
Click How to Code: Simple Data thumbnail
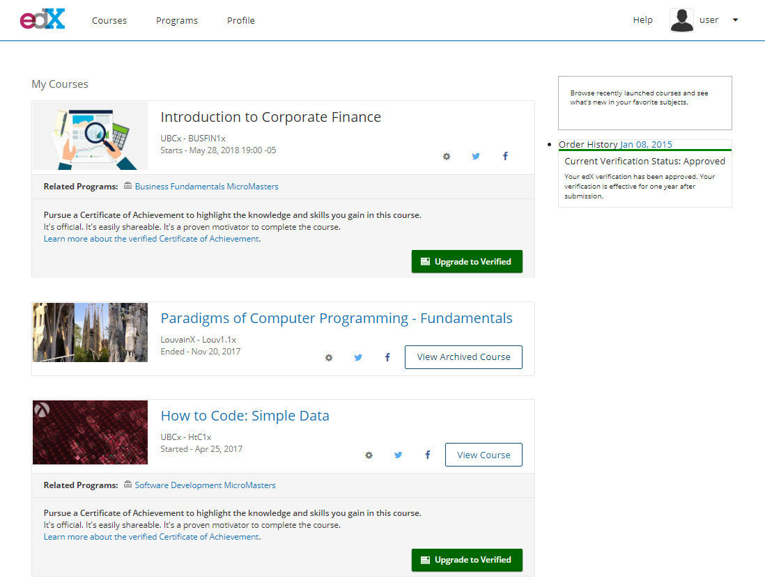[91, 432]
